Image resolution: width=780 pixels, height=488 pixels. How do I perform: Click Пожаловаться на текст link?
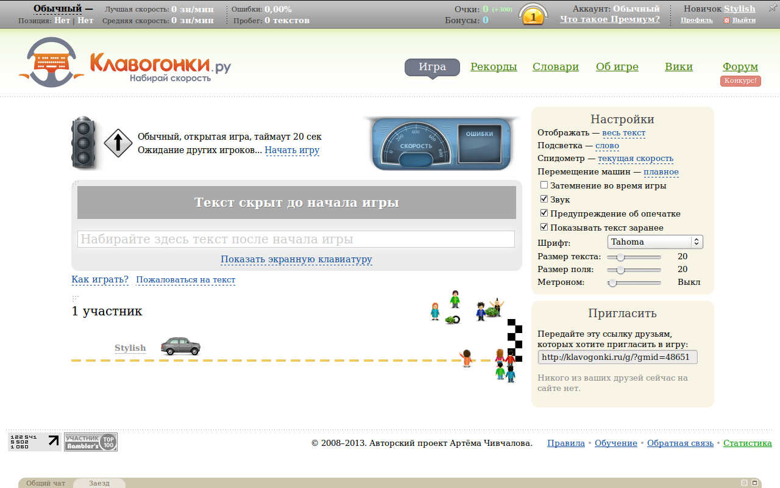tap(185, 280)
